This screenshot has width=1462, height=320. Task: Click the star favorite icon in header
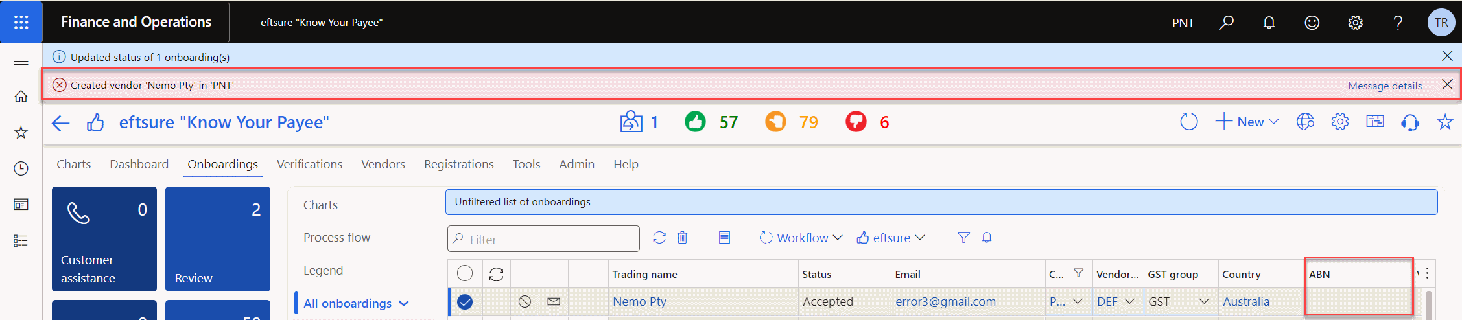(x=1445, y=122)
